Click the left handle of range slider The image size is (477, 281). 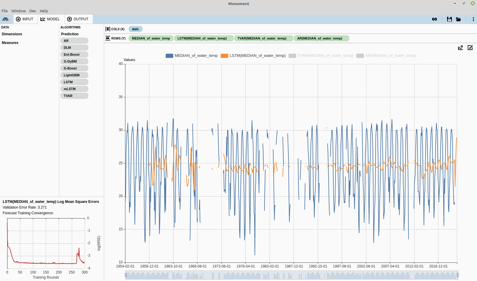(x=126, y=275)
